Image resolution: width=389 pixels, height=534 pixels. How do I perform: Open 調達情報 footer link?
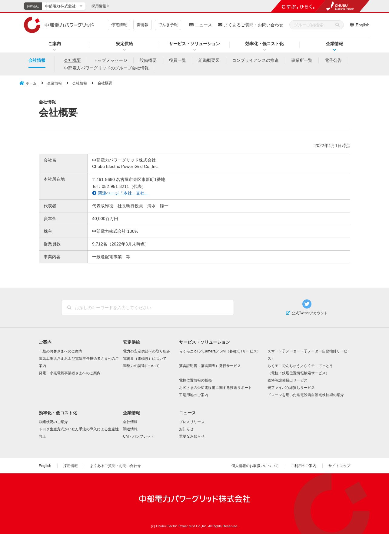(130, 429)
